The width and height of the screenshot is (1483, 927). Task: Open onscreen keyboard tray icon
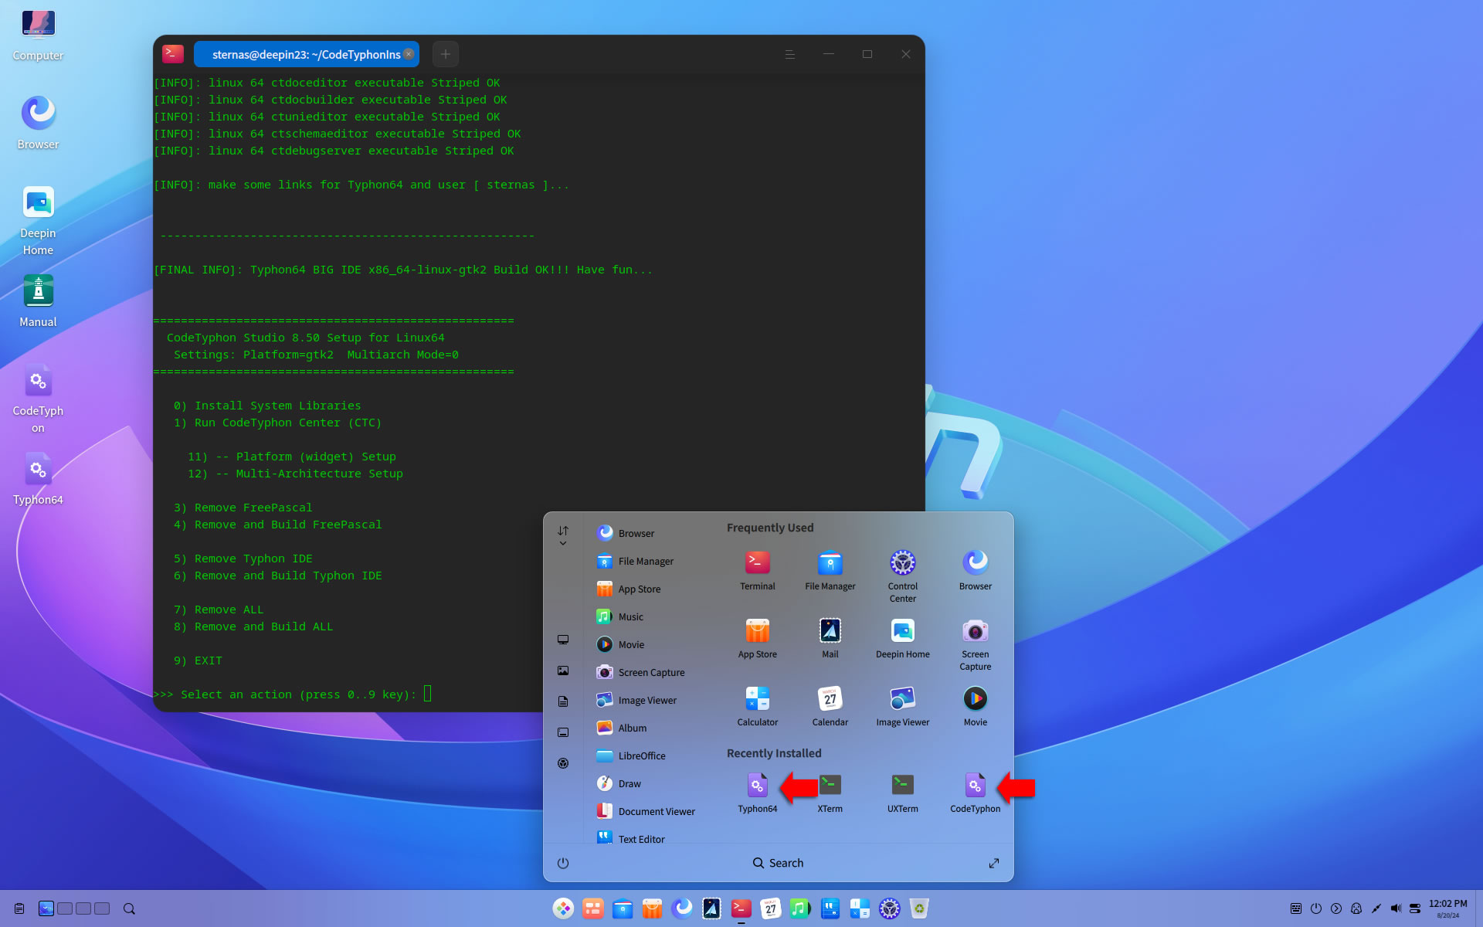pos(1295,908)
